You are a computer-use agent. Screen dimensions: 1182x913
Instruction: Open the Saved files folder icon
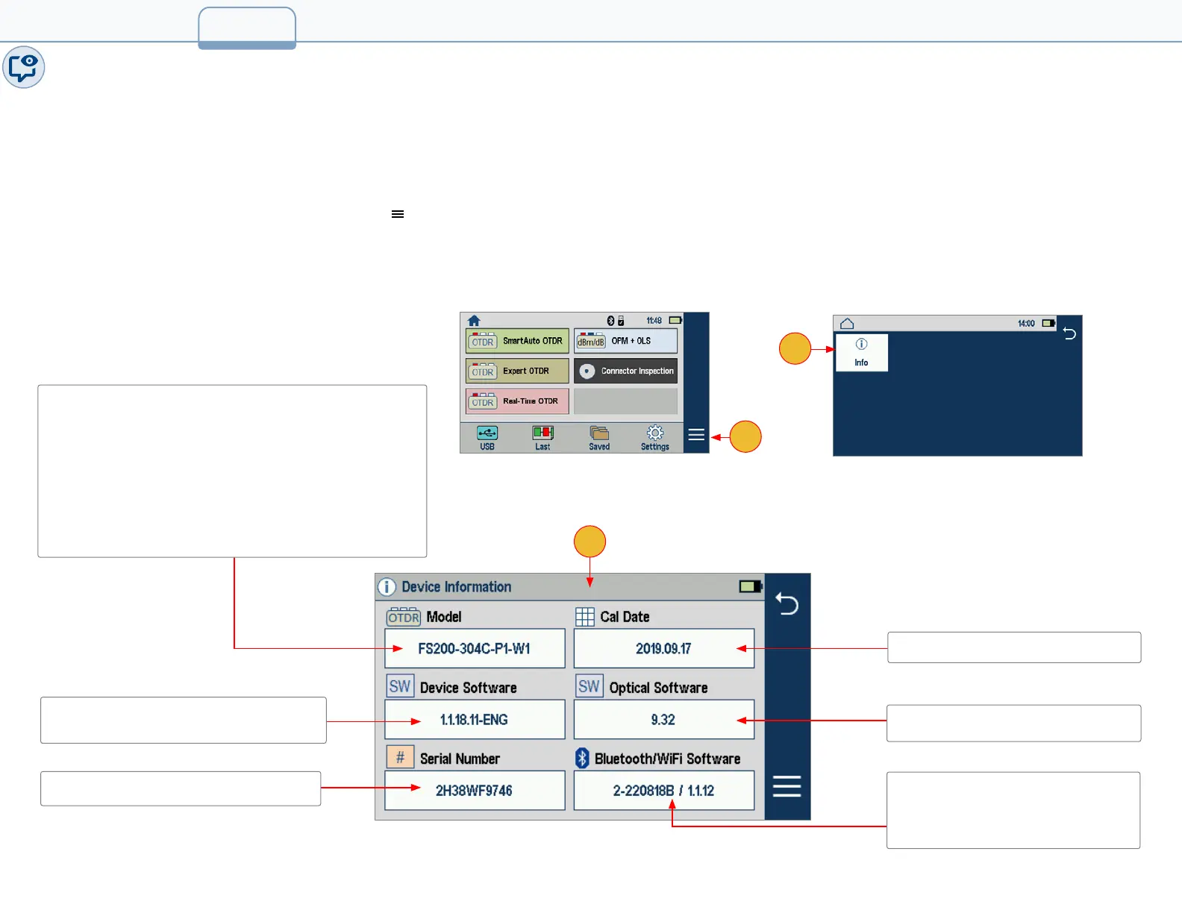[599, 437]
